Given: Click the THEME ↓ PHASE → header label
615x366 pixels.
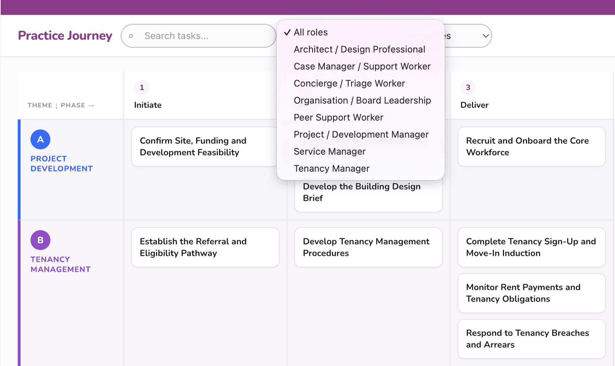Looking at the screenshot, I should tap(61, 105).
